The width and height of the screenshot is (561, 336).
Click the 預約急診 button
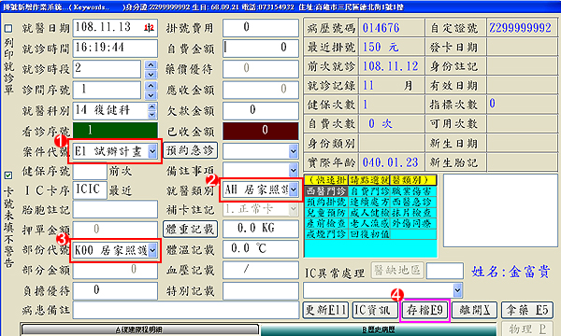(x=190, y=150)
